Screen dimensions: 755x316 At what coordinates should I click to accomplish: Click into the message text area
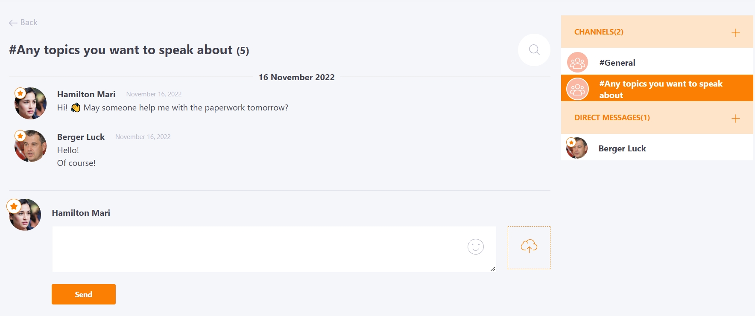point(274,249)
